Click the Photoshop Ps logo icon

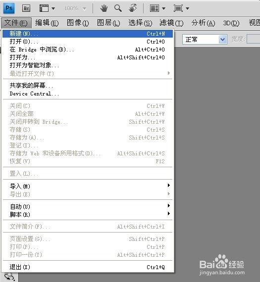tap(9, 8)
